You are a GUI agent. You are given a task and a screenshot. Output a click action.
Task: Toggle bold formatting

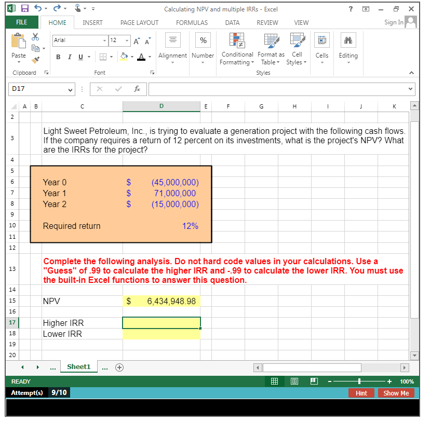click(x=58, y=57)
